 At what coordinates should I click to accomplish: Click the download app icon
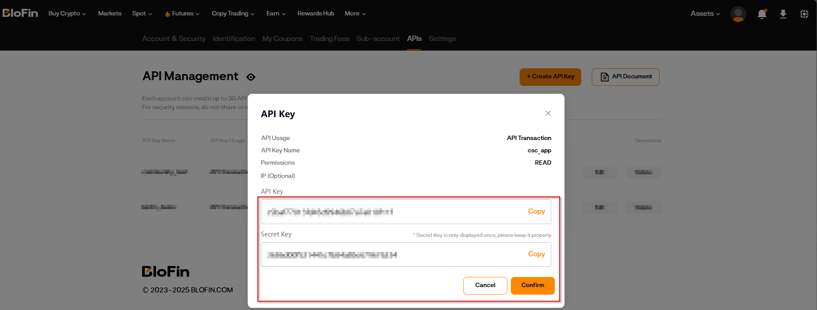pos(783,14)
